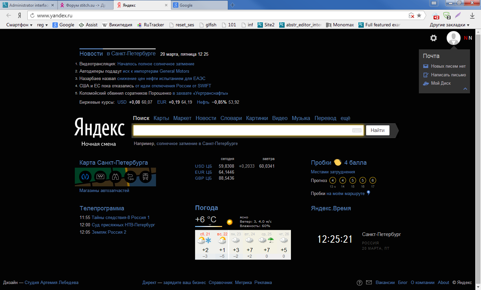Toggle the on-screen keyboard in search box
Screen dimensions: 481x290
pyautogui.click(x=357, y=130)
